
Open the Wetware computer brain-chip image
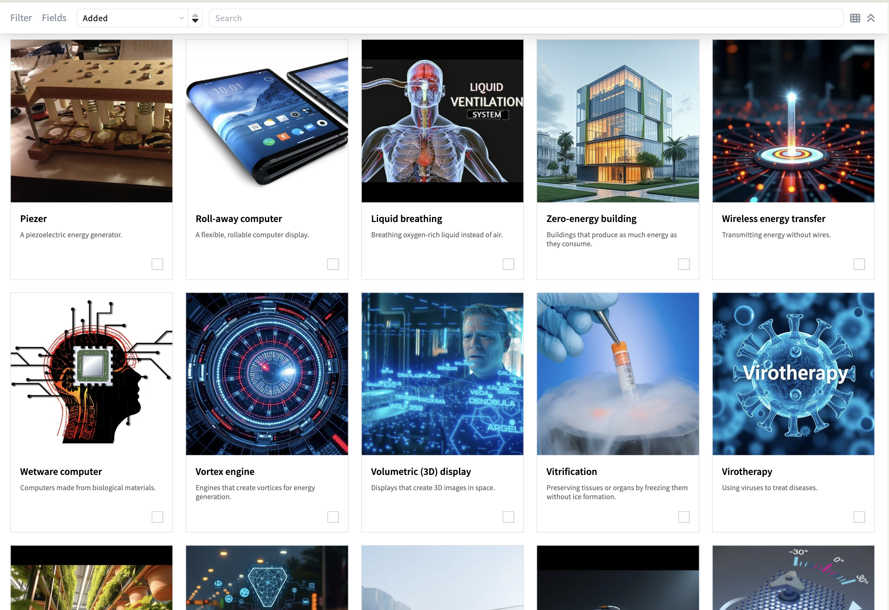tap(92, 374)
